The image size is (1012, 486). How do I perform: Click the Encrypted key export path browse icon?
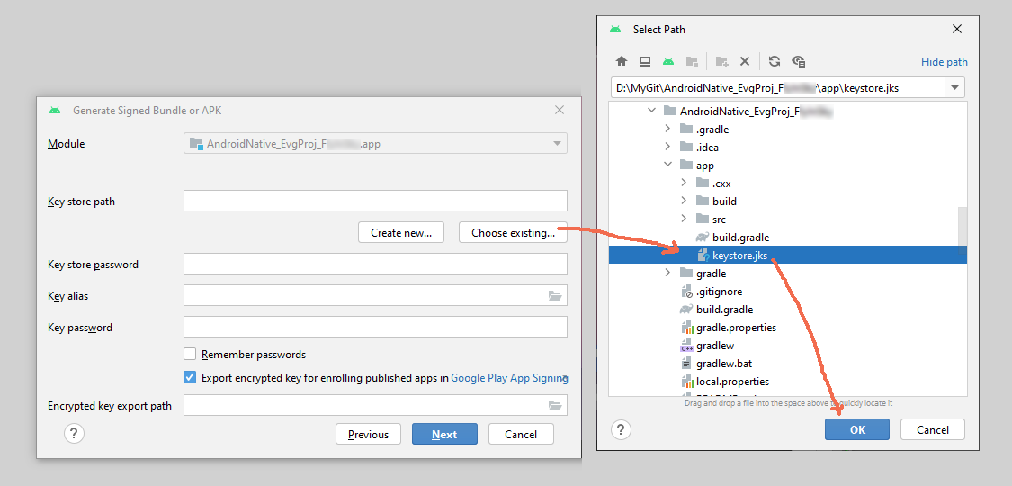(555, 406)
